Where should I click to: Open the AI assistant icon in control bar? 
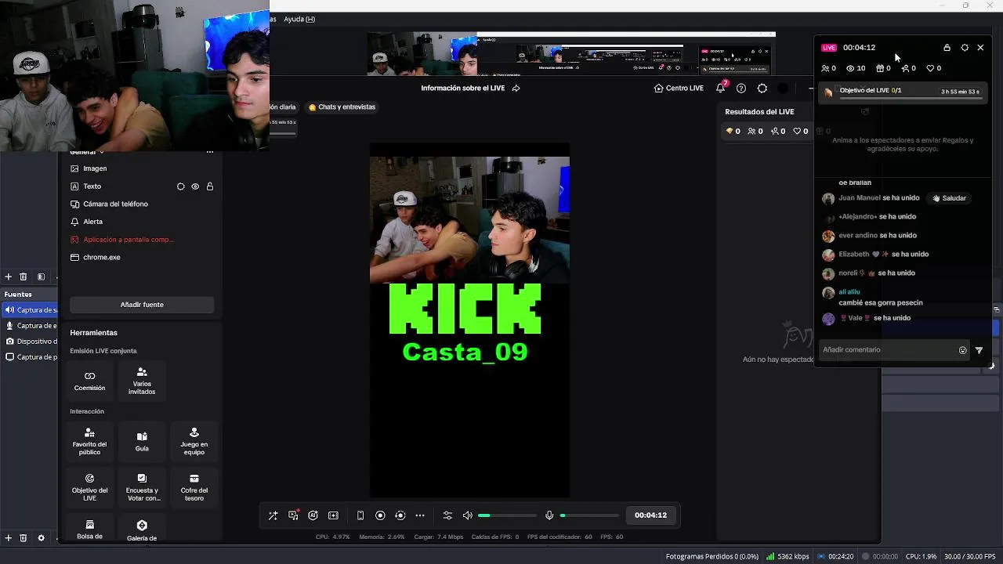click(x=313, y=515)
